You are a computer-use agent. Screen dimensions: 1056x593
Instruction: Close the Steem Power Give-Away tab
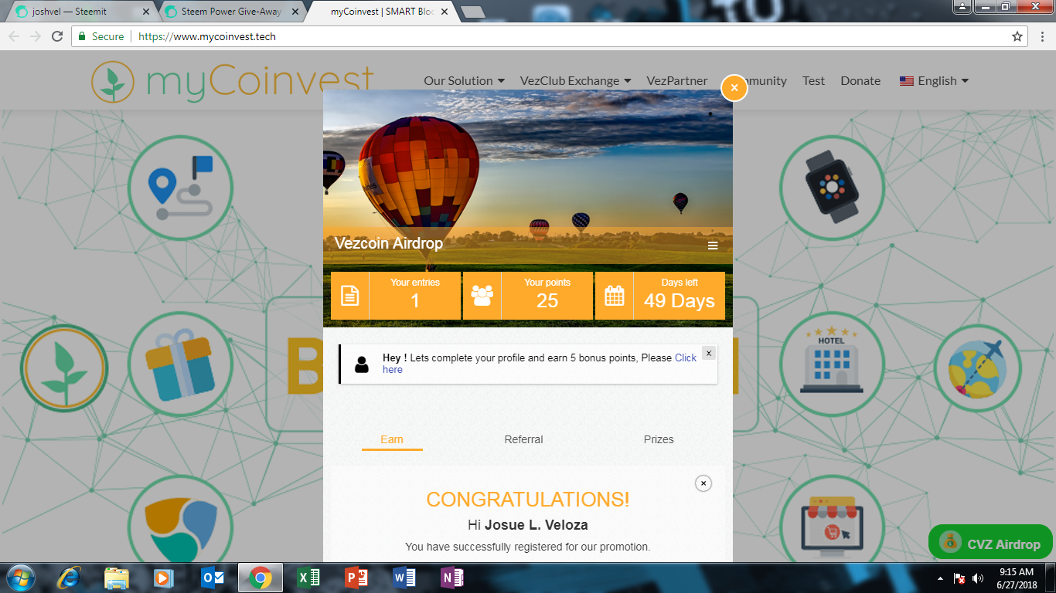(295, 12)
